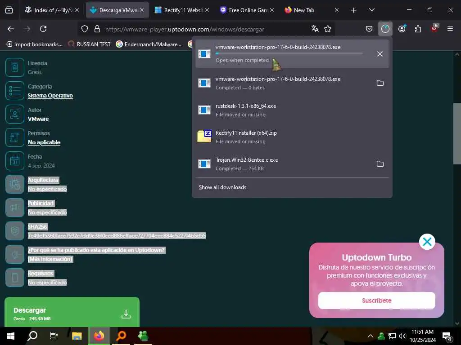
Task: Click the Licencia info icon
Action: (x=15, y=67)
